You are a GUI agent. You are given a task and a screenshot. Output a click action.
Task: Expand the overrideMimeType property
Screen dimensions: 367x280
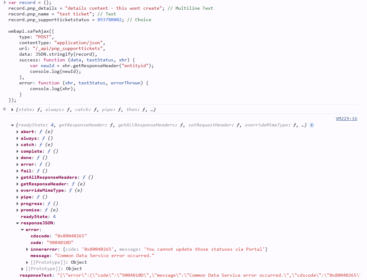coord(17,190)
